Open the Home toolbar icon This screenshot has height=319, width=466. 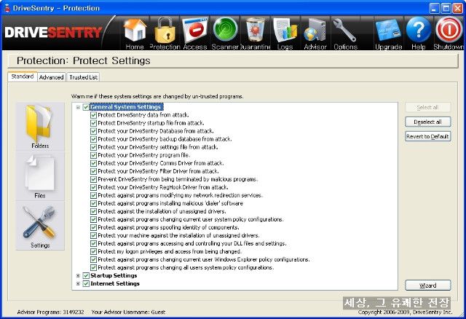pyautogui.click(x=135, y=33)
